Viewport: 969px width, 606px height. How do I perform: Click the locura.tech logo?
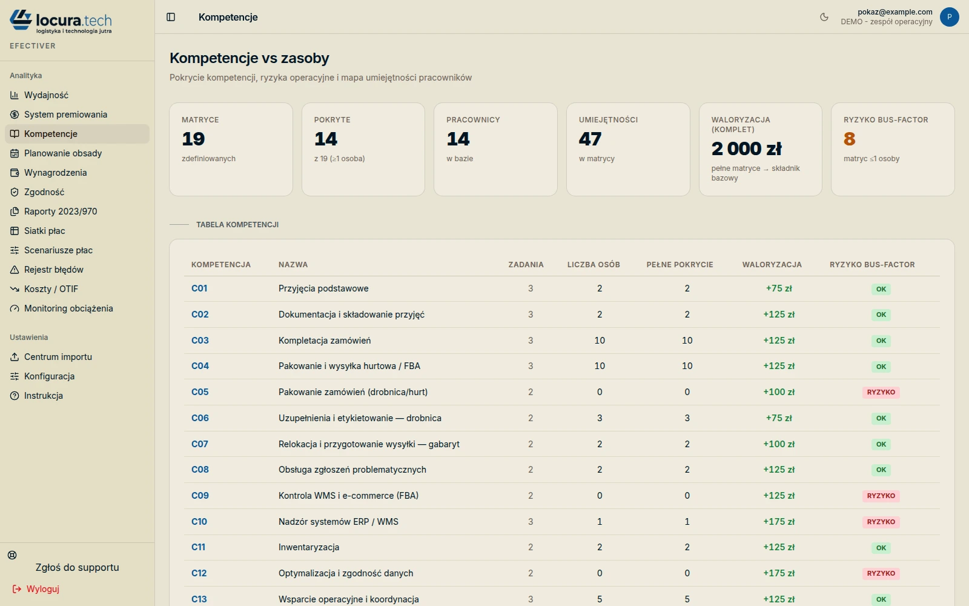point(61,22)
